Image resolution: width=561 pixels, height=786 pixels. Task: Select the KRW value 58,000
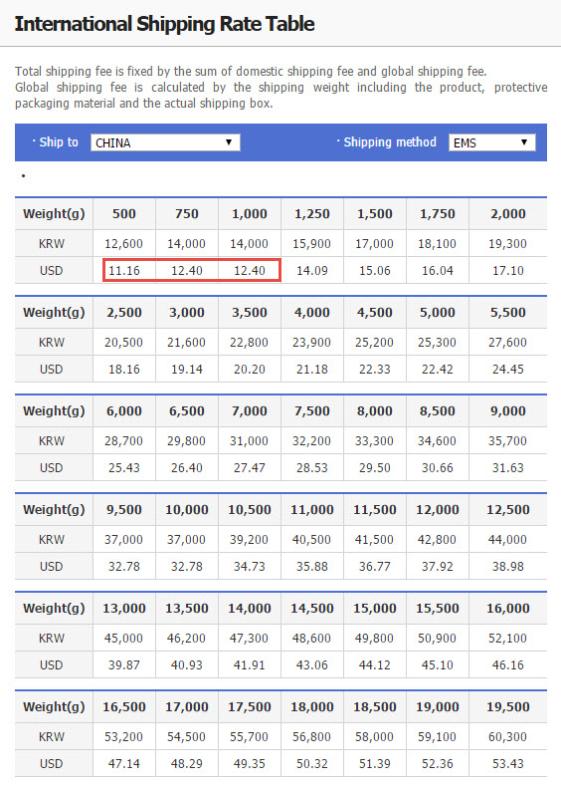pos(374,737)
